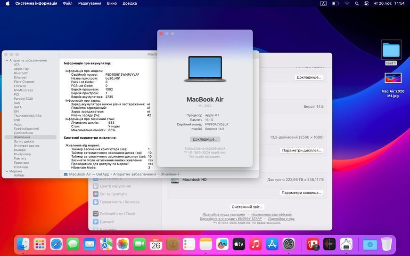Open Contacts app in Dock
Screen dimensions: 410x256
point(172,244)
